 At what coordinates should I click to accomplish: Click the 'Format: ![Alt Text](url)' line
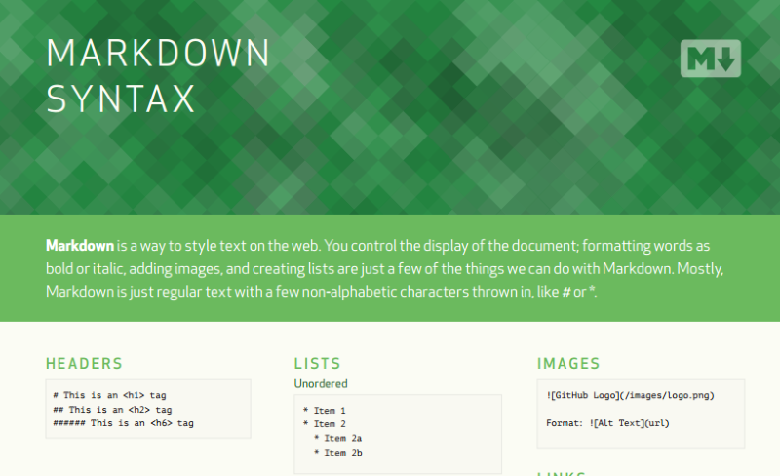(x=607, y=423)
